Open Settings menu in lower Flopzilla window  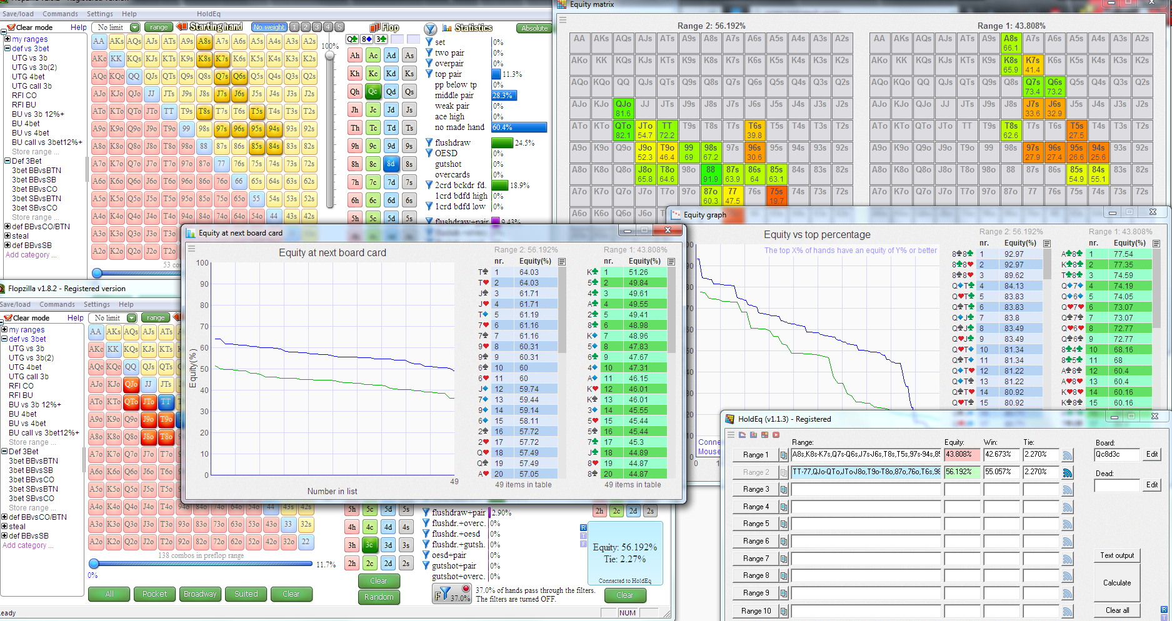tap(97, 305)
